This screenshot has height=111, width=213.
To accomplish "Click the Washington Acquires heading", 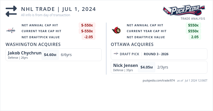I will coord(33,44).
